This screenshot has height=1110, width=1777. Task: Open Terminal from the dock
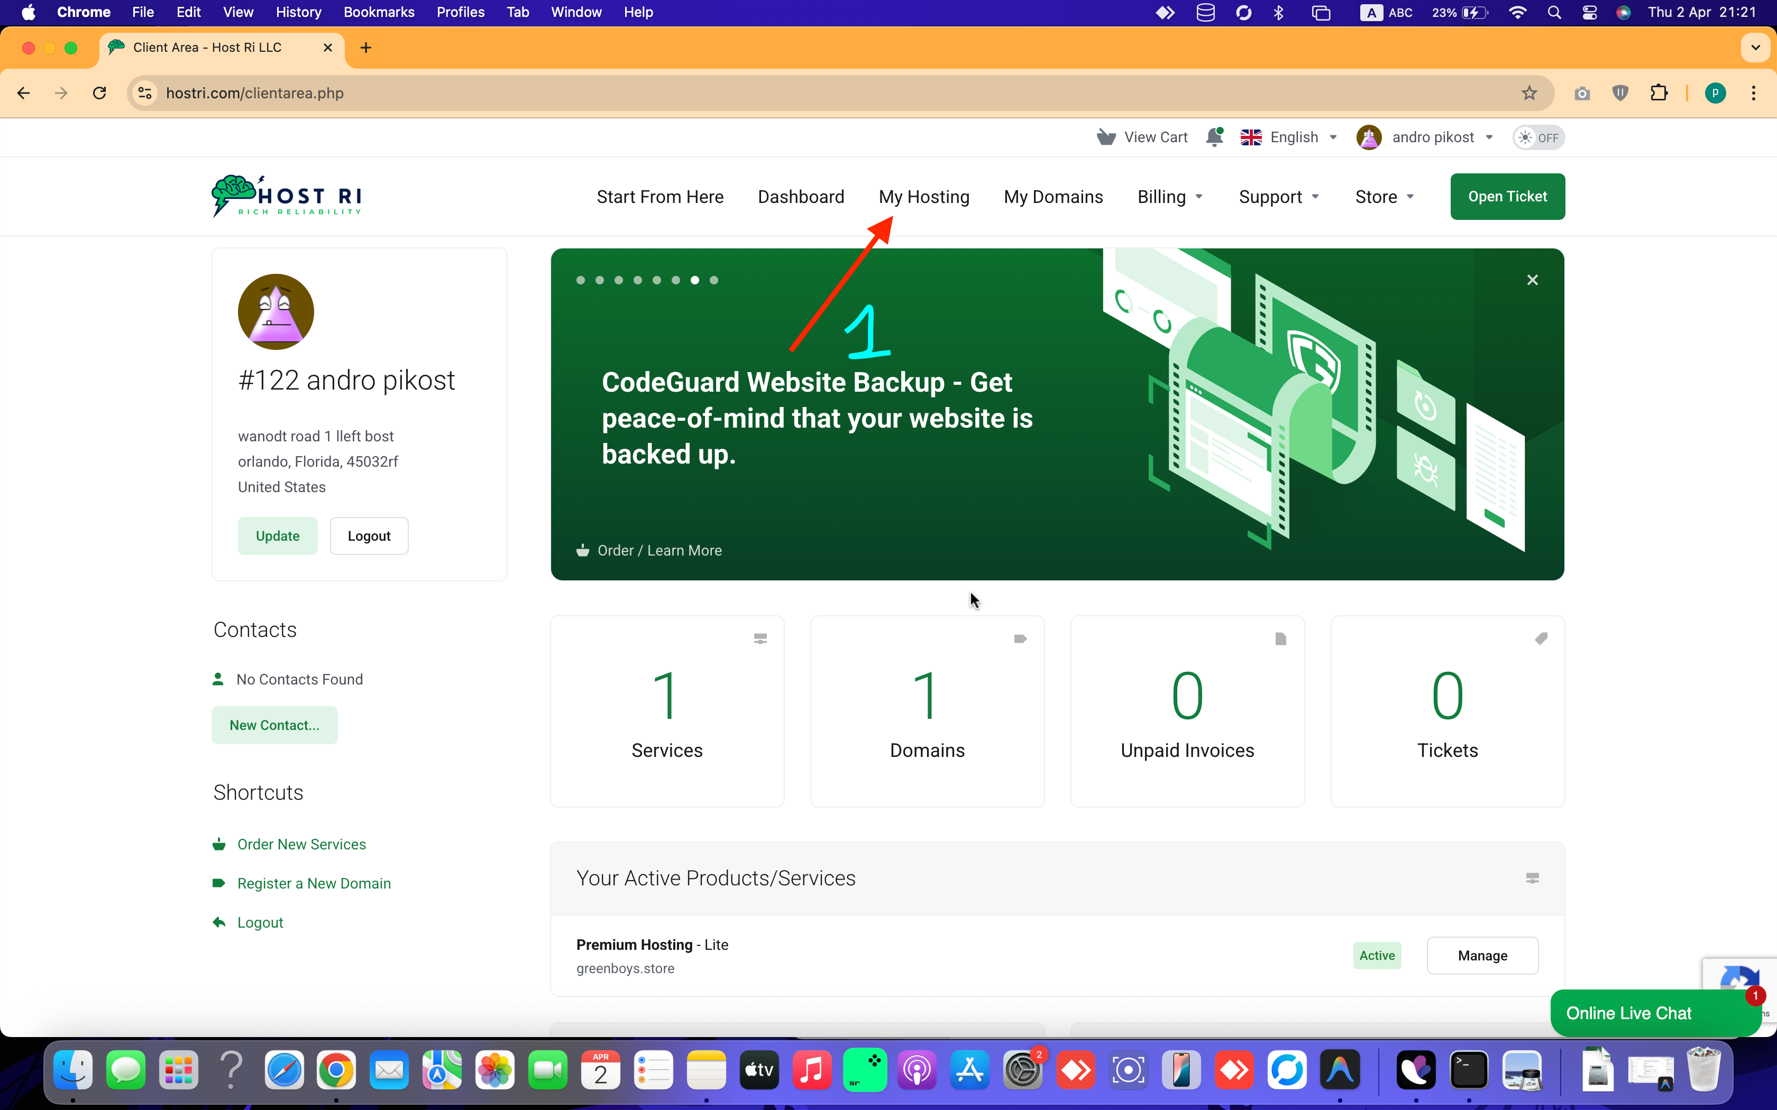point(1469,1070)
